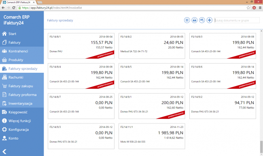Open invoice card FS/14/8/4
The height and width of the screenshot is (156, 263).
81,76
